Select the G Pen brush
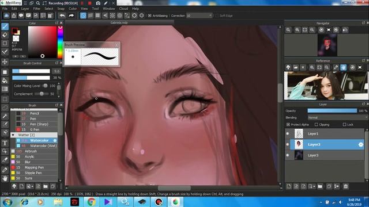This screenshot has height=207, width=369. [x=34, y=129]
